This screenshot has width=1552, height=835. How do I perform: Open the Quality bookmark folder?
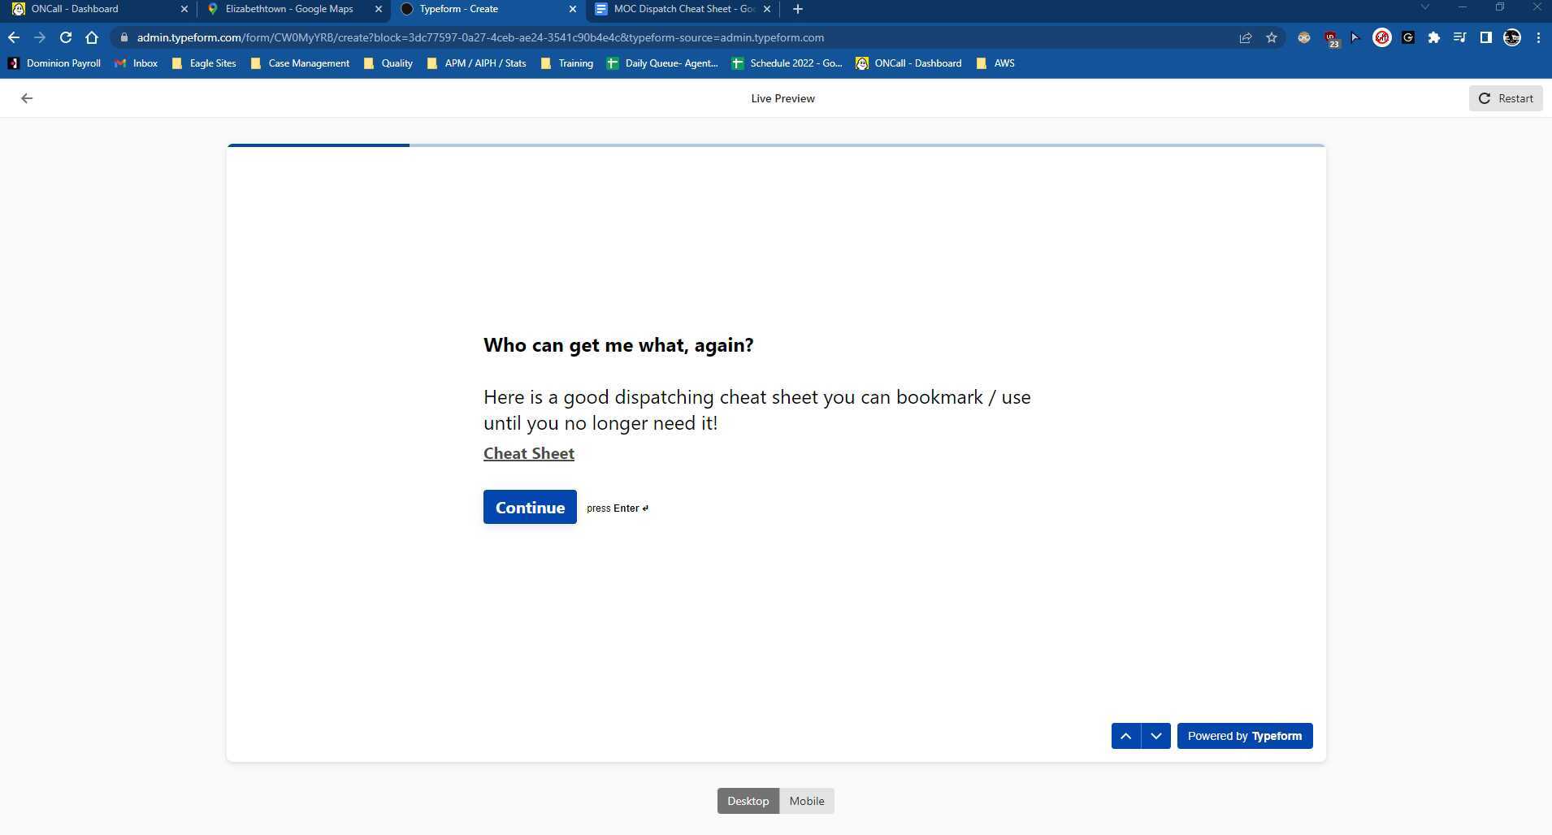click(388, 63)
